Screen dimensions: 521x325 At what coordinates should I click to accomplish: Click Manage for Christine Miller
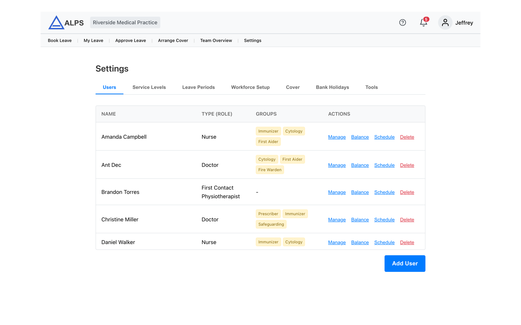pyautogui.click(x=337, y=220)
